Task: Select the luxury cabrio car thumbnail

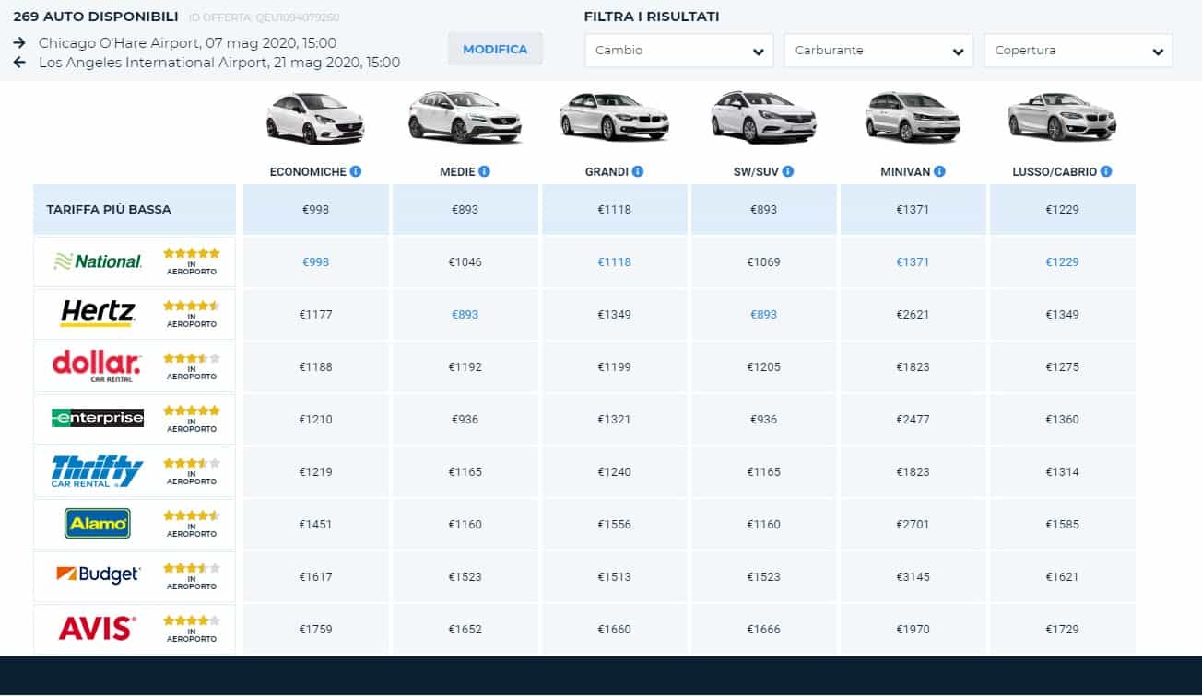Action: tap(1062, 117)
